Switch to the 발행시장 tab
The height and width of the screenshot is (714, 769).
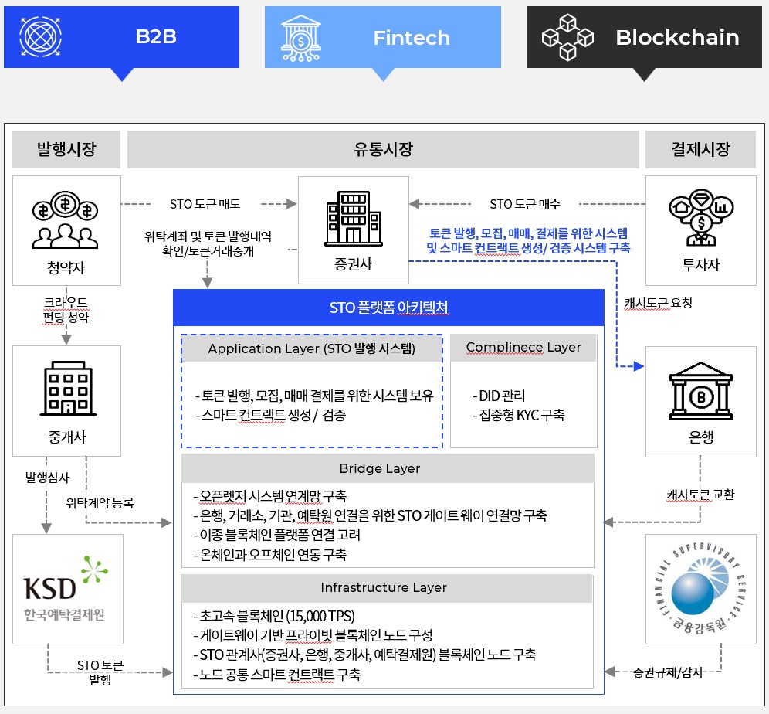click(x=66, y=149)
